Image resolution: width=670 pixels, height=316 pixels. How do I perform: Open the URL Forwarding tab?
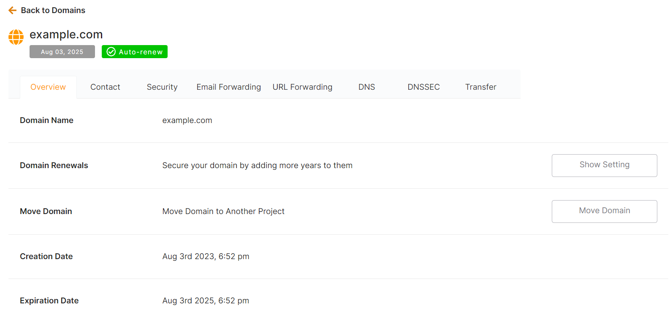[302, 87]
